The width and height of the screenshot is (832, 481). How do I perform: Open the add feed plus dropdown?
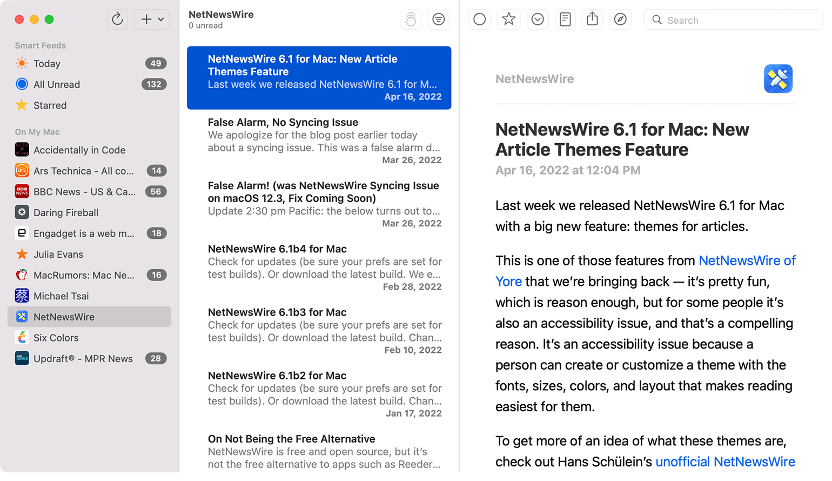pos(152,19)
